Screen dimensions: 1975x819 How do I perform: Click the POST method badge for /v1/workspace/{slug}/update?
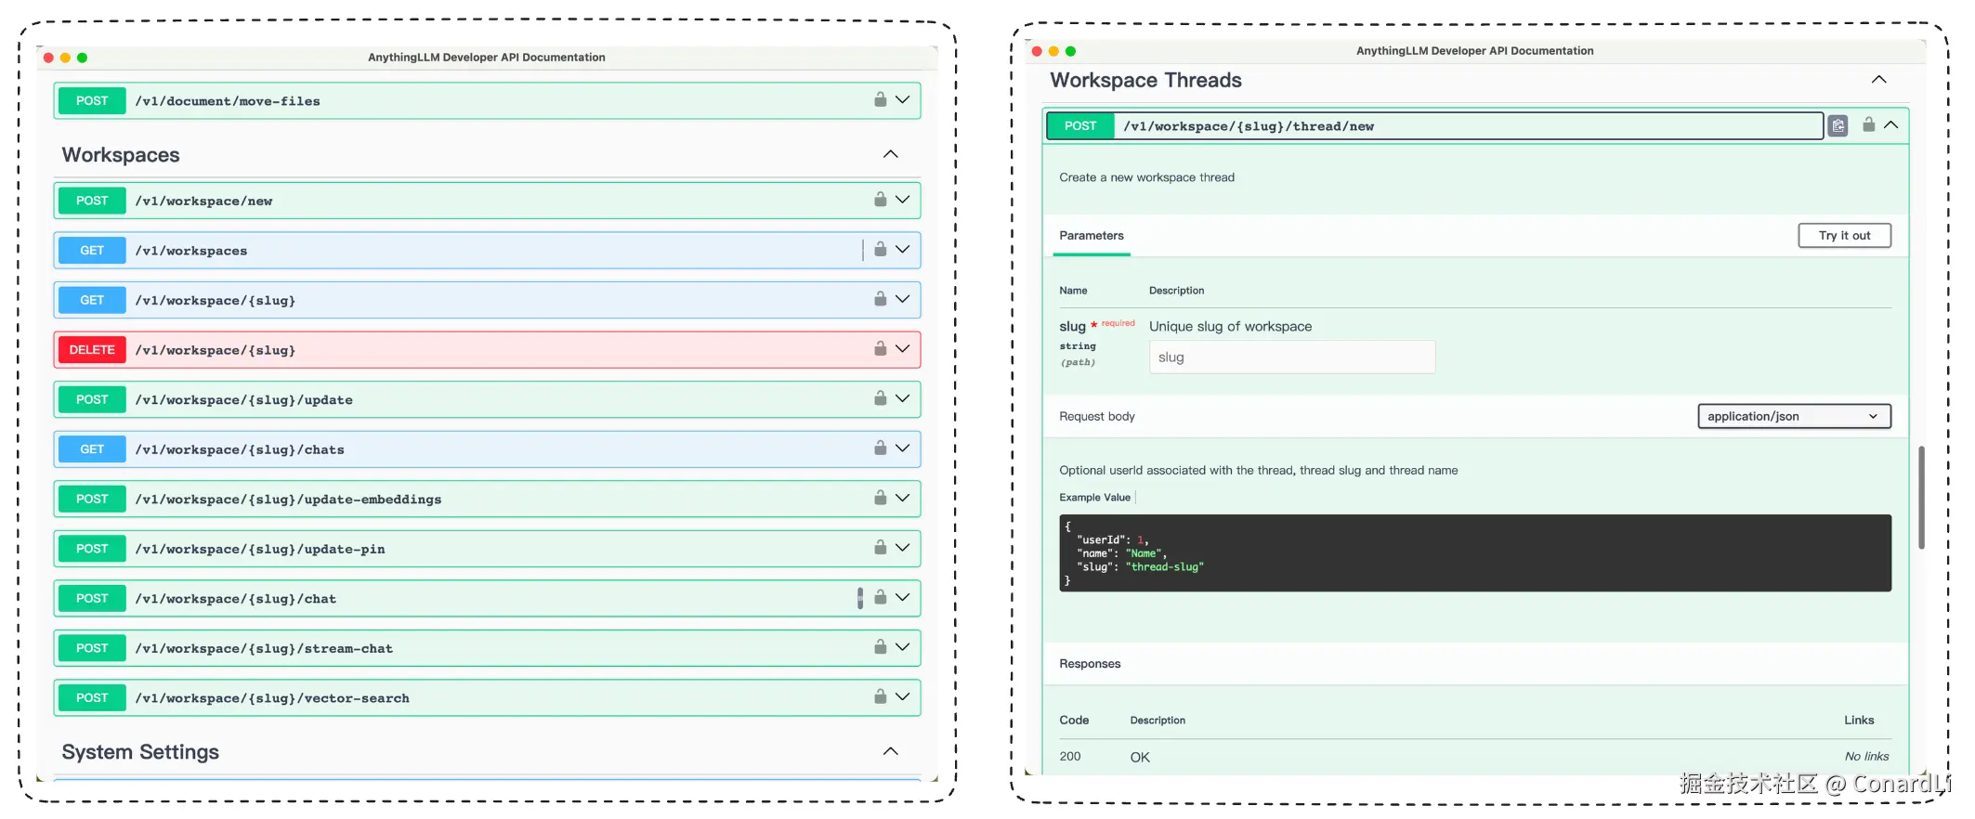(x=92, y=399)
